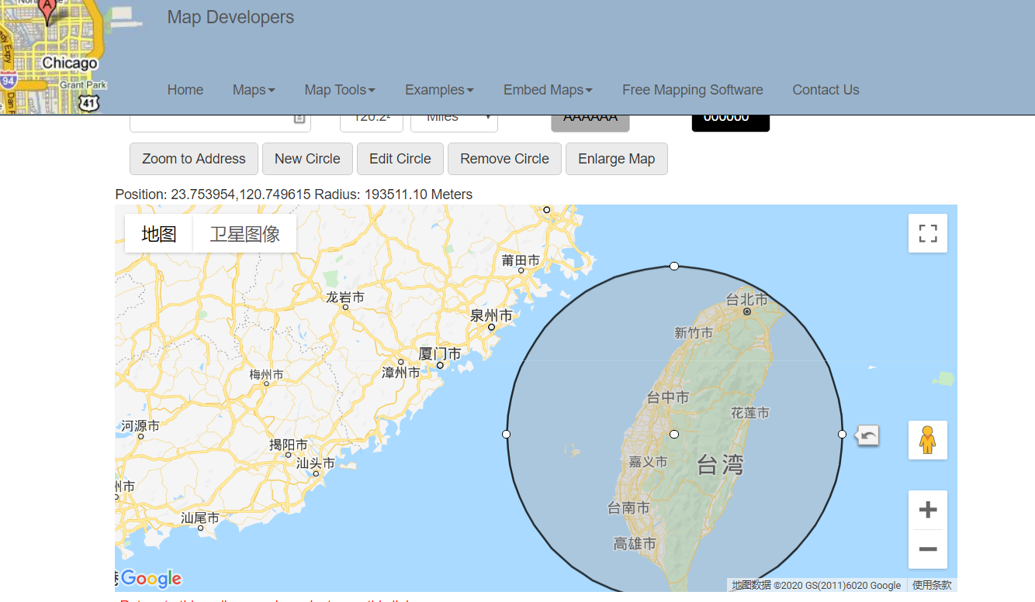Click 花莲市 city label
Screen dimensions: 1035x602
(x=750, y=413)
